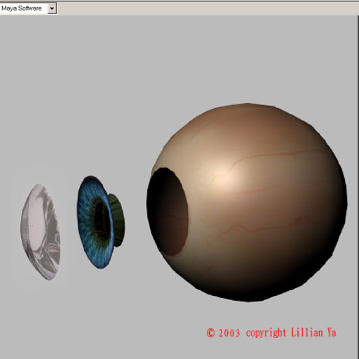Click the dark pupil hole of the iris

(102, 219)
